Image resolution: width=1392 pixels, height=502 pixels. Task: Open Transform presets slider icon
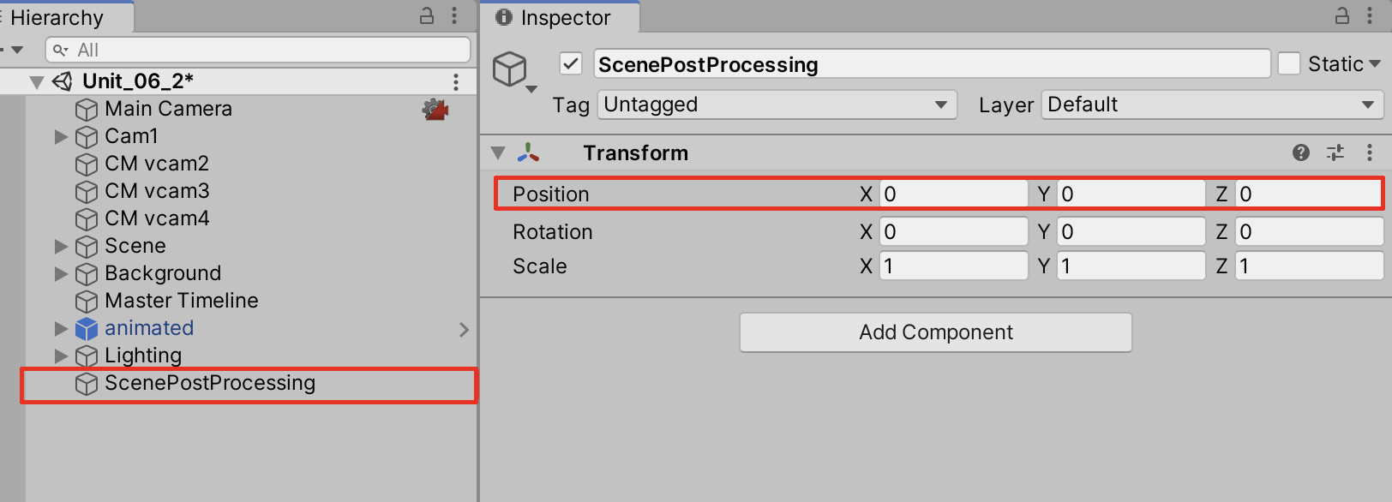1335,152
